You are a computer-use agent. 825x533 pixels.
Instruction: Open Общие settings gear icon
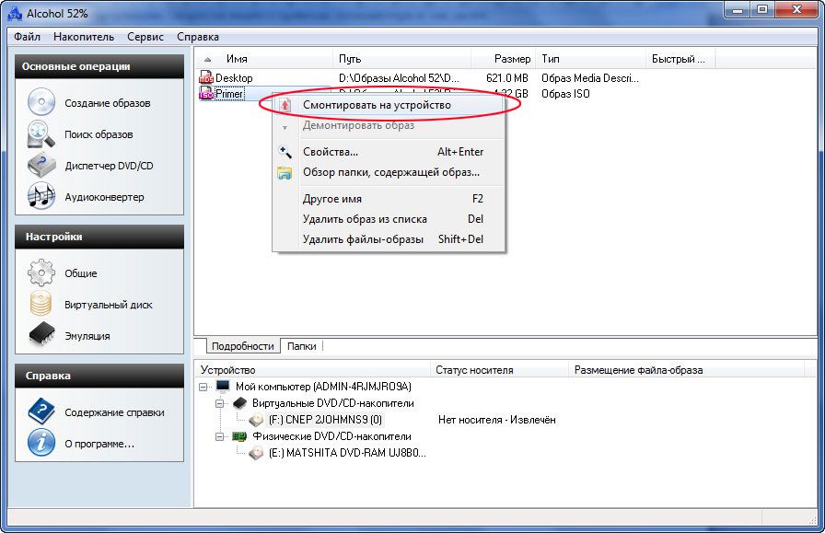pyautogui.click(x=41, y=272)
